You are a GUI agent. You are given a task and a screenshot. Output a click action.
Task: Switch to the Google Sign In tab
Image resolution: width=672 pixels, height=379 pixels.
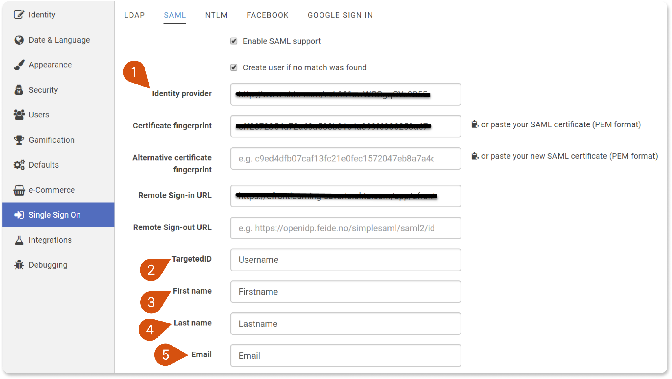(x=340, y=15)
